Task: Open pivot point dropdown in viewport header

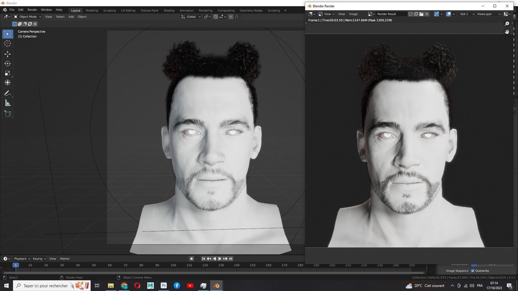Action: (207, 17)
